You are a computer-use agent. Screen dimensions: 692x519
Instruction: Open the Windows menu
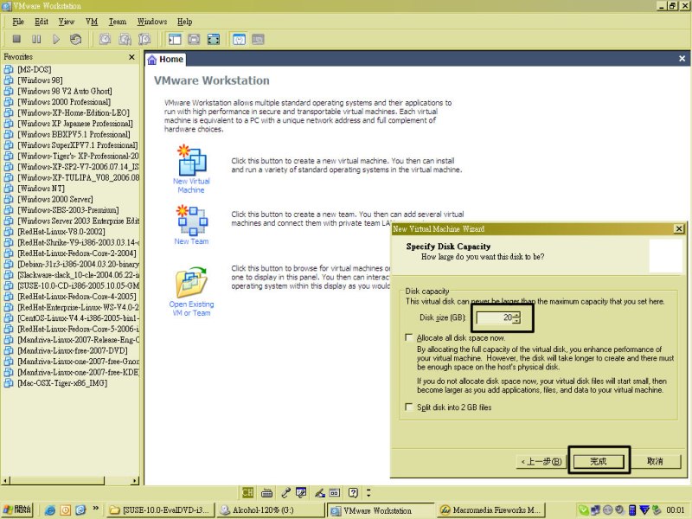pos(152,22)
